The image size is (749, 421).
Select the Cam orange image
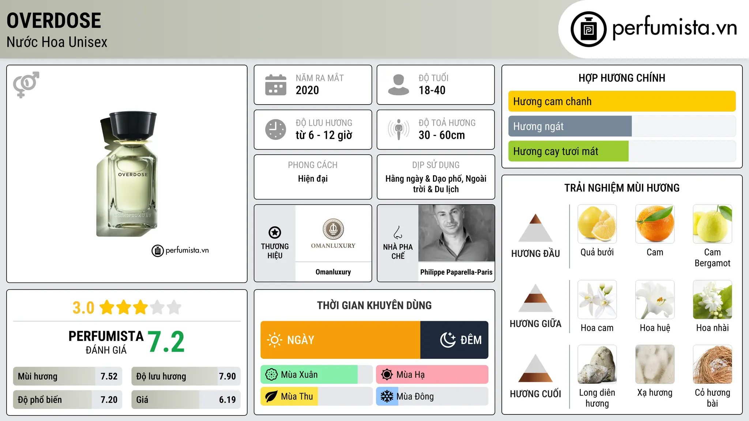coord(655,224)
